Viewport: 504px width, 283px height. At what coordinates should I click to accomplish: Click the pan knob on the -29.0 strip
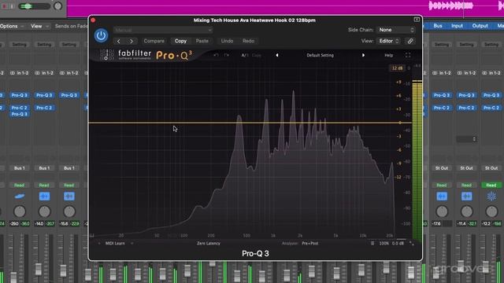[20, 211]
